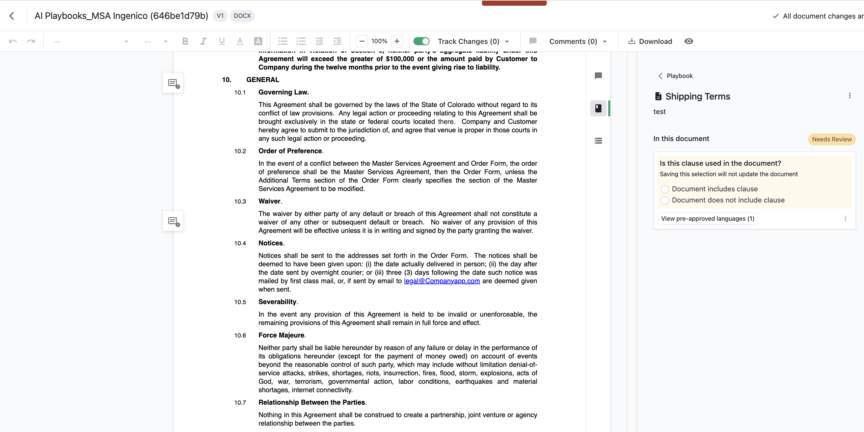The width and height of the screenshot is (864, 432).
Task: Go back using the top-left arrow
Action: tap(12, 16)
